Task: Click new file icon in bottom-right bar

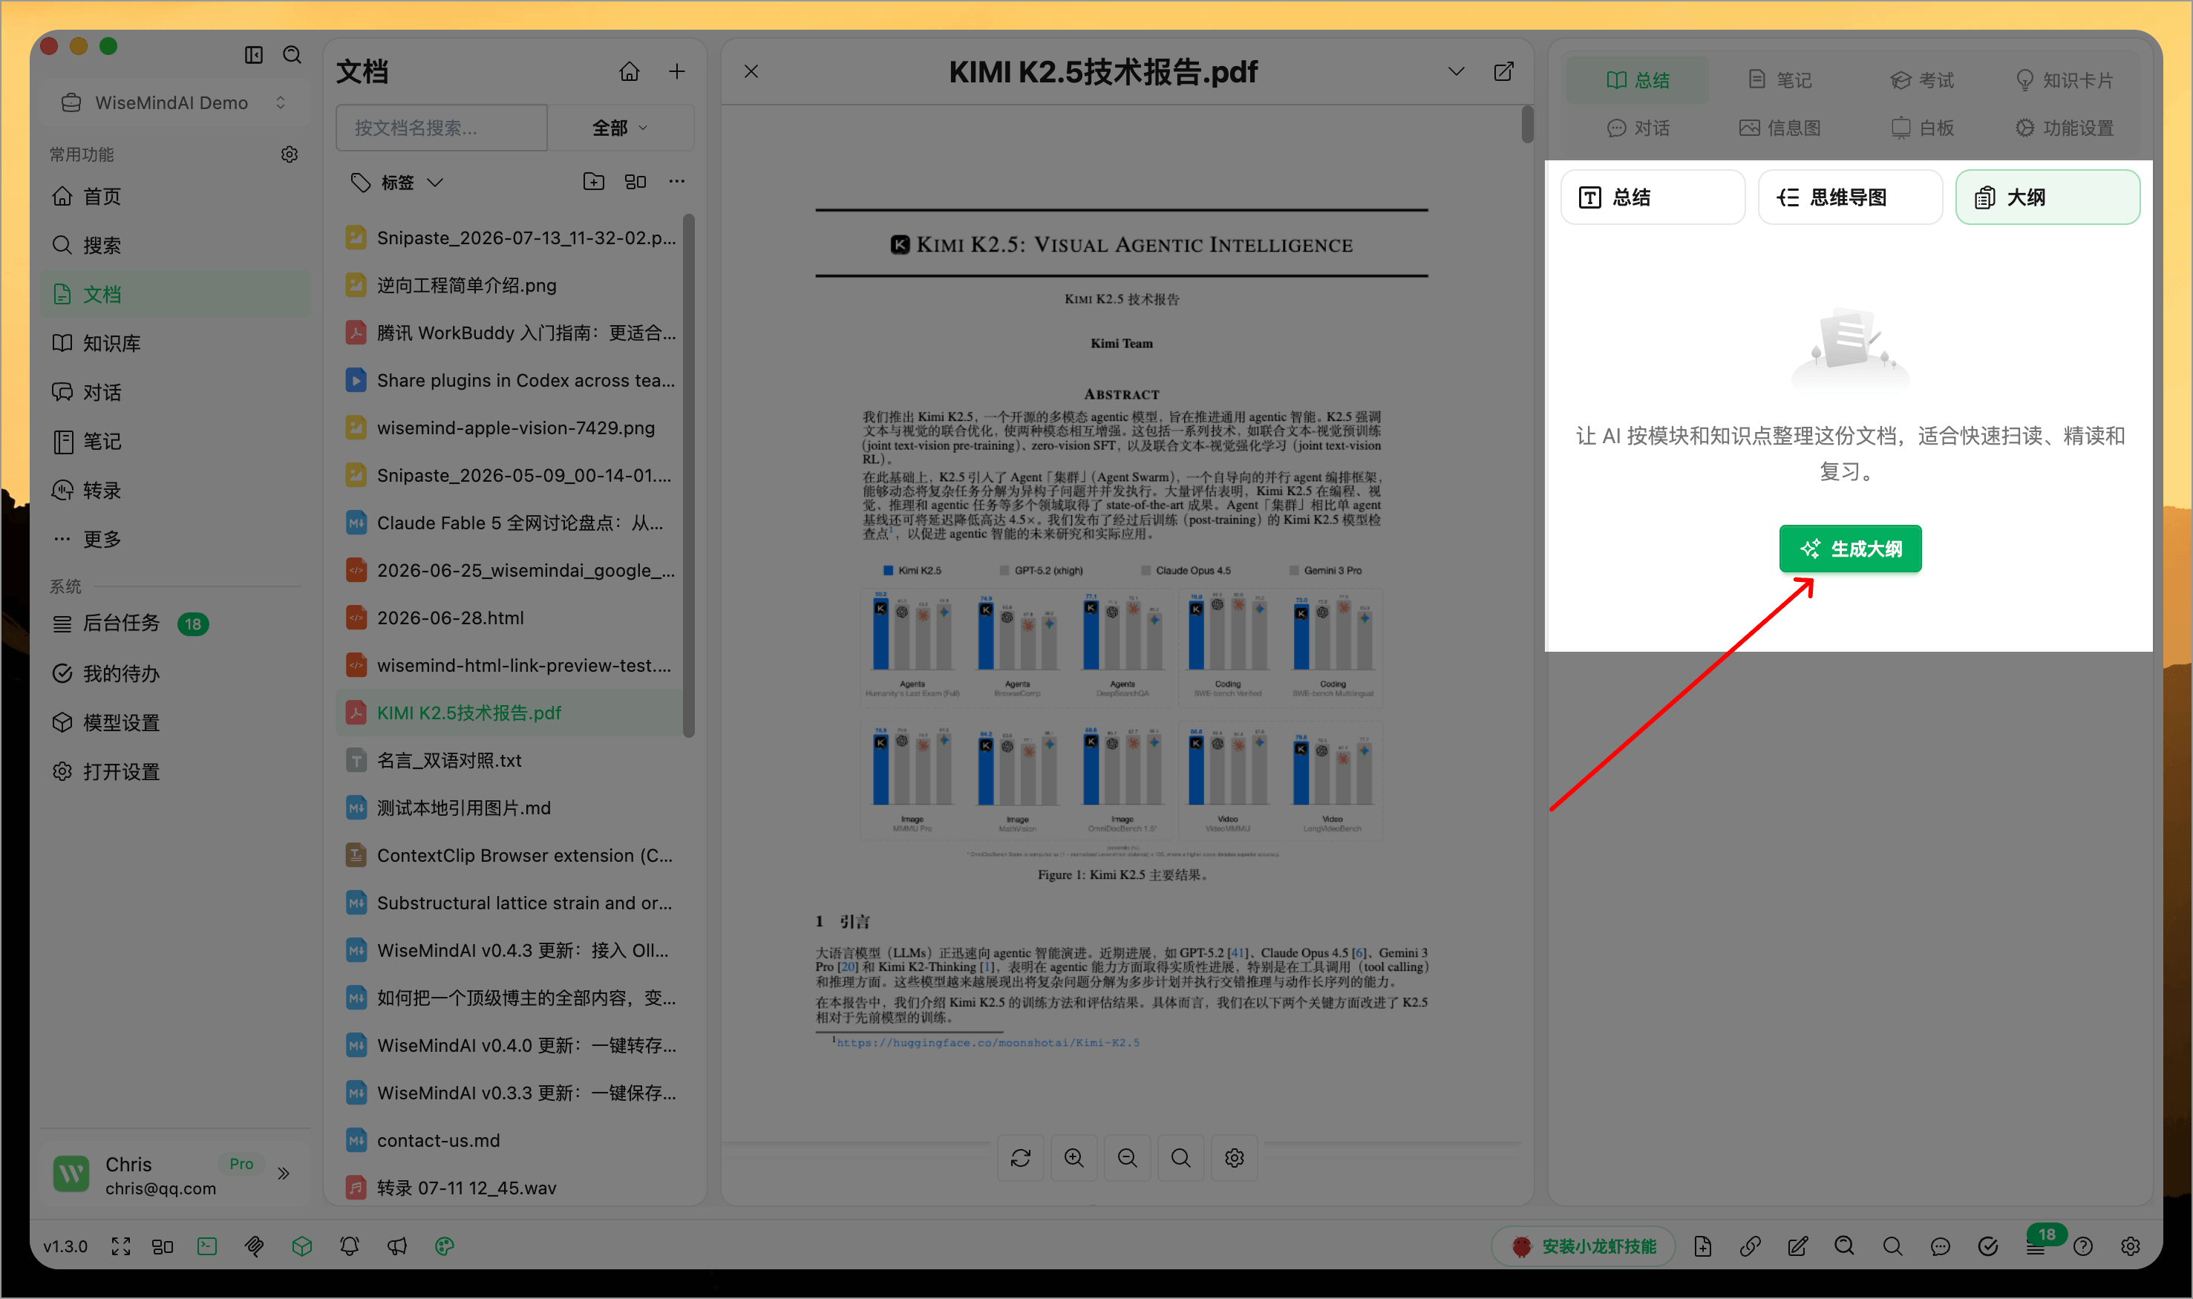Action: (x=1703, y=1246)
